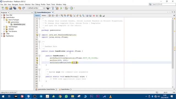Collapse the import fold at line 8

point(40,35)
